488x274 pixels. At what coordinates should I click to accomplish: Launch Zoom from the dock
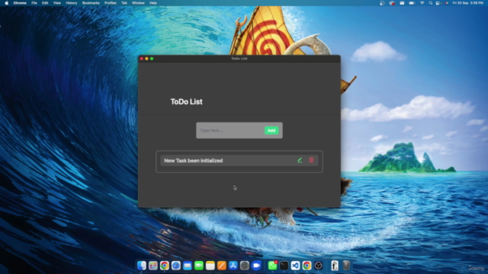point(256,266)
